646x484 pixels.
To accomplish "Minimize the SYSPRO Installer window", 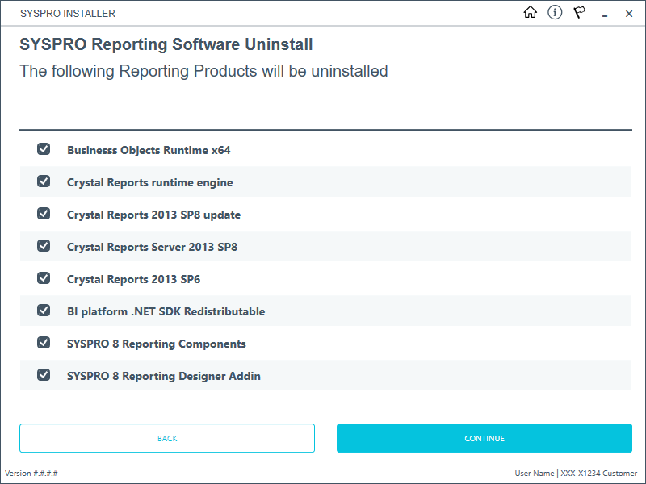I will (605, 14).
